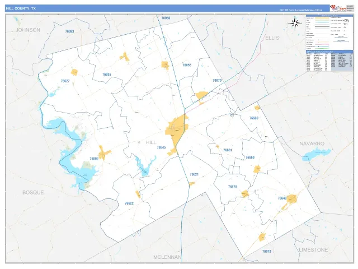Click the top yellow line sample in the legend
The width and height of the screenshot is (358, 269).
pos(322,18)
